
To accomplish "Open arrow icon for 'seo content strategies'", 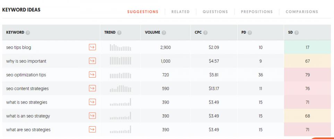I will tap(92, 88).
